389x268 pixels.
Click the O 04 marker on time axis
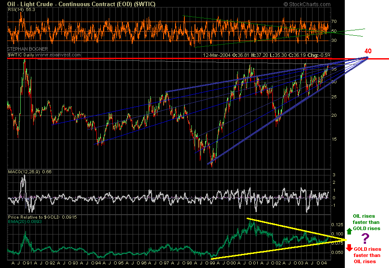coord(322,263)
